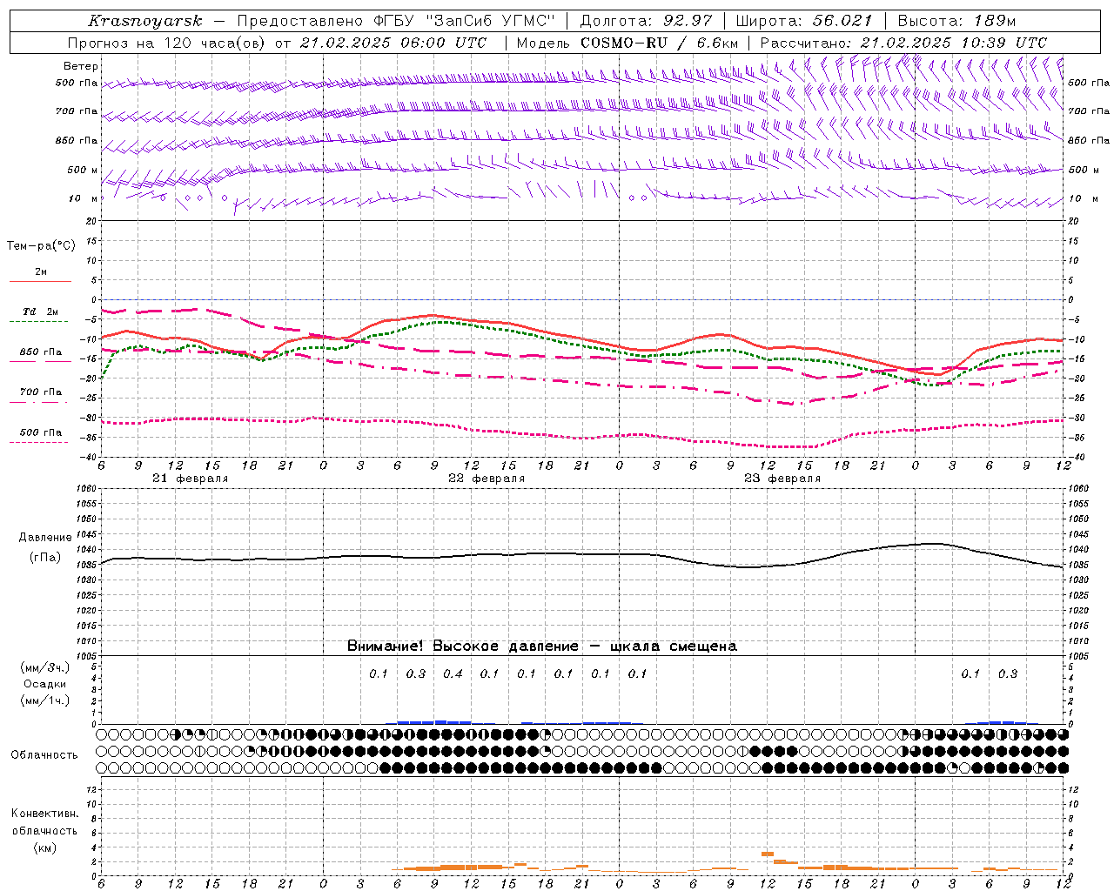This screenshot has width=1114, height=891.
Task: Click the Тем-ра(°C) axis label
Action: 41,246
